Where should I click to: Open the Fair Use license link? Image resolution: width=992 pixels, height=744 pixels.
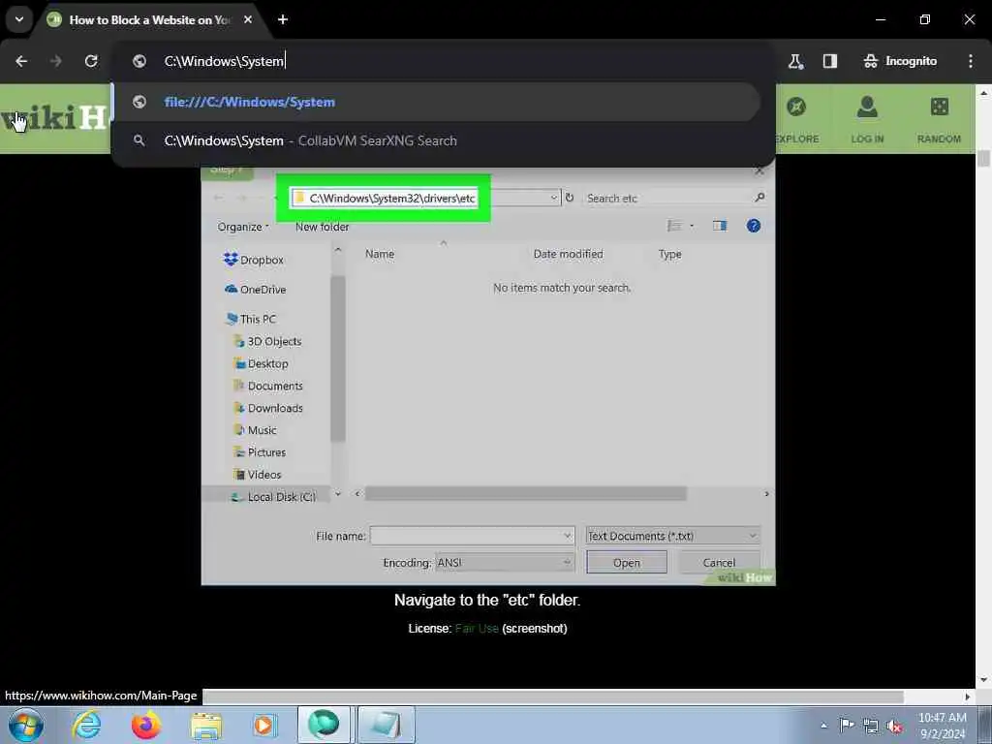pyautogui.click(x=477, y=628)
